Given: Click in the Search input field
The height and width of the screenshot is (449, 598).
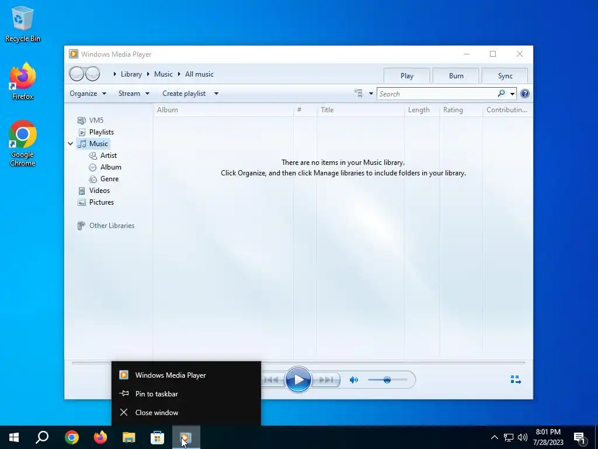Looking at the screenshot, I should click(x=437, y=94).
